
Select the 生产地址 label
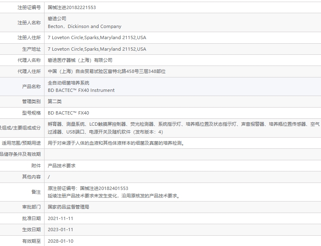(31, 49)
